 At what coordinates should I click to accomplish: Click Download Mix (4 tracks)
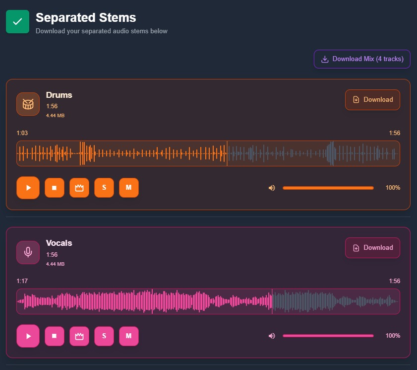pos(362,59)
